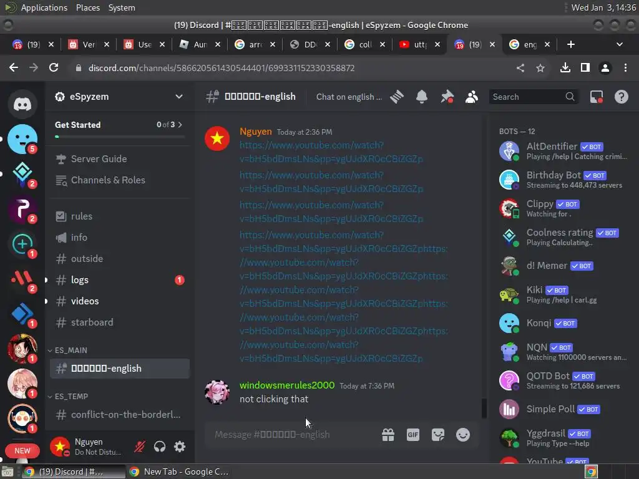Open Chrome downloads icon
This screenshot has height=479, width=639.
point(565,67)
